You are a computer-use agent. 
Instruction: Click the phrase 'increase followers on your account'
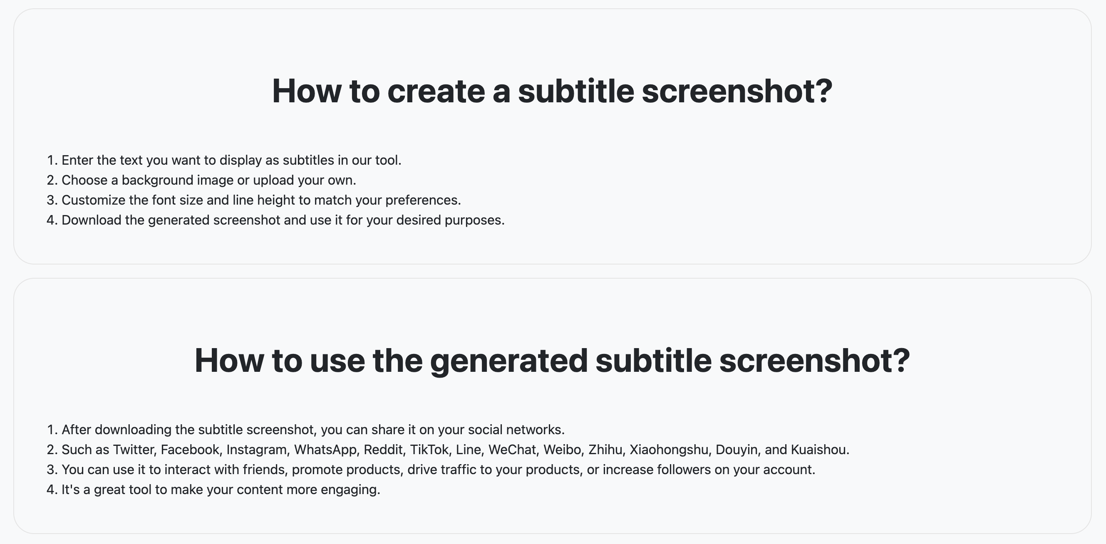pyautogui.click(x=708, y=470)
